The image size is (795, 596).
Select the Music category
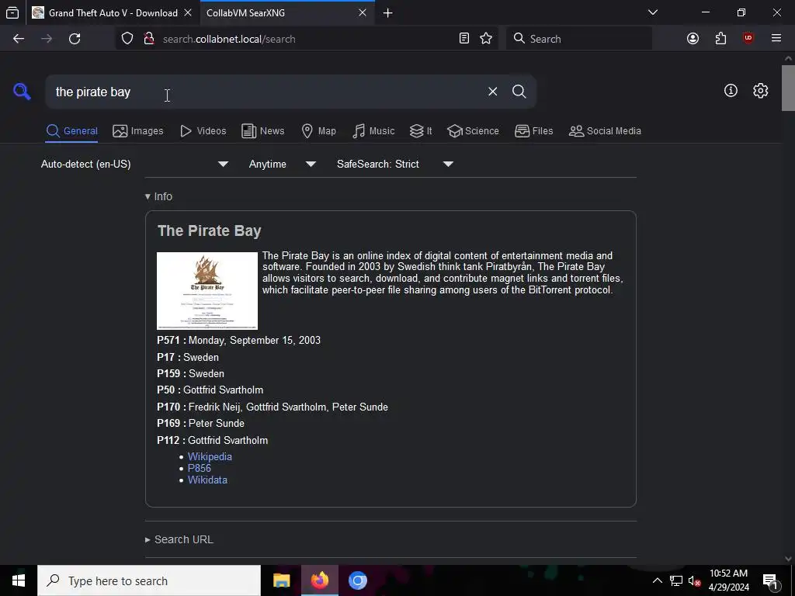[373, 130]
